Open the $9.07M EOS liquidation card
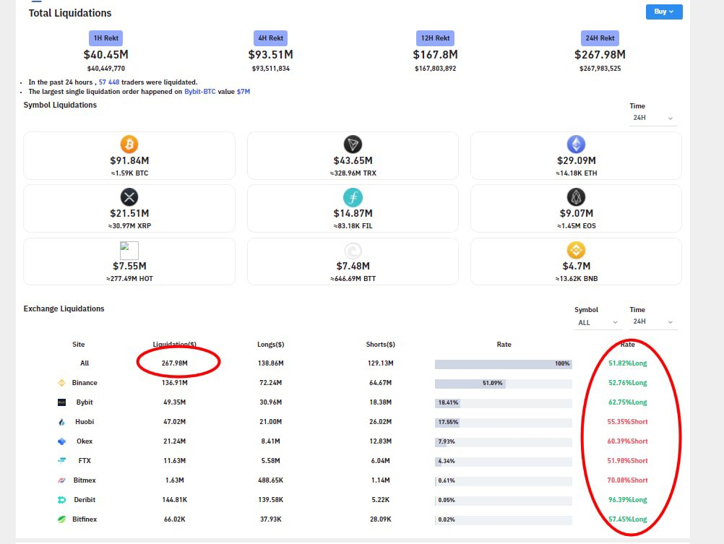The height and width of the screenshot is (544, 724). tap(576, 208)
